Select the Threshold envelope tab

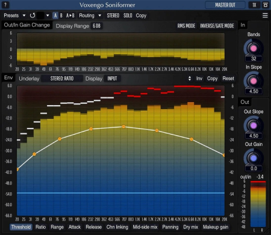point(21,227)
